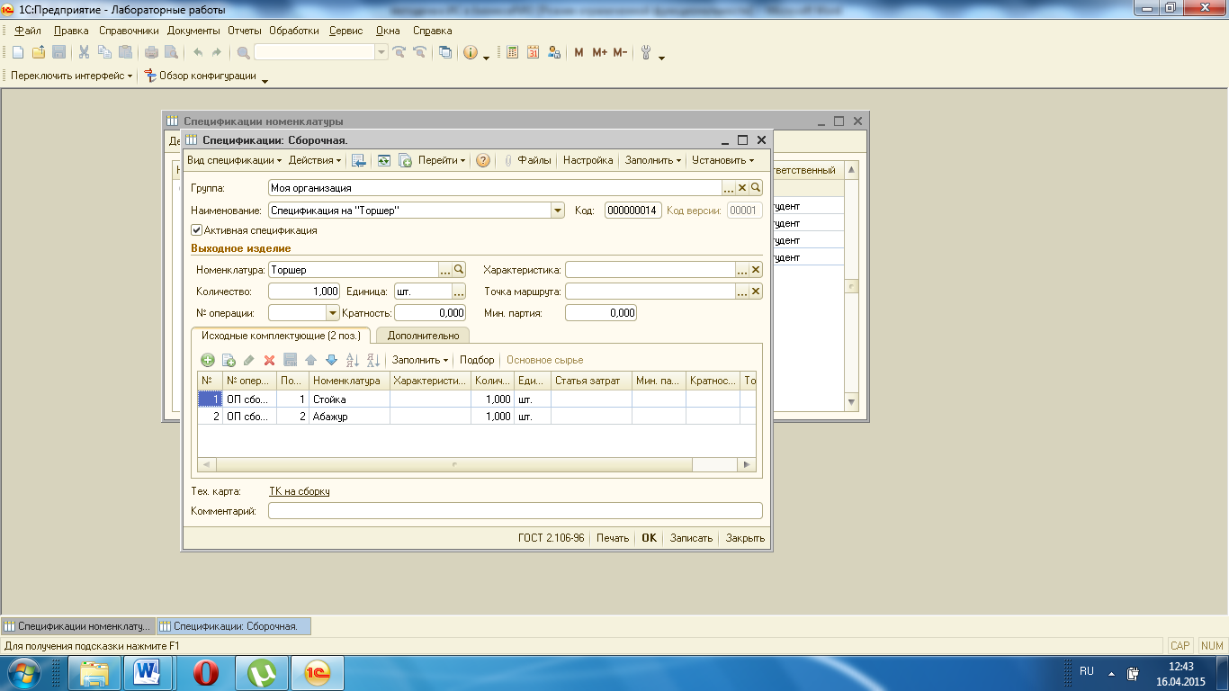Click the add row green plus icon
Image resolution: width=1229 pixels, height=691 pixels.
coord(207,360)
